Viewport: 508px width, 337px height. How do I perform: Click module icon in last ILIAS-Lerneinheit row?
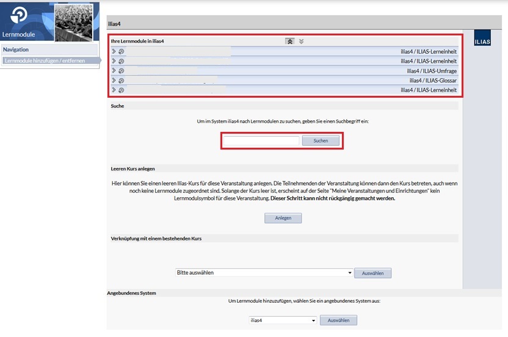[121, 90]
